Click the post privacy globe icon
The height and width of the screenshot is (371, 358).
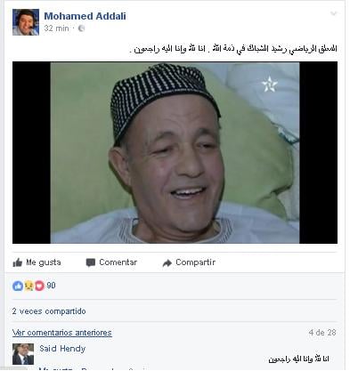pos(81,28)
